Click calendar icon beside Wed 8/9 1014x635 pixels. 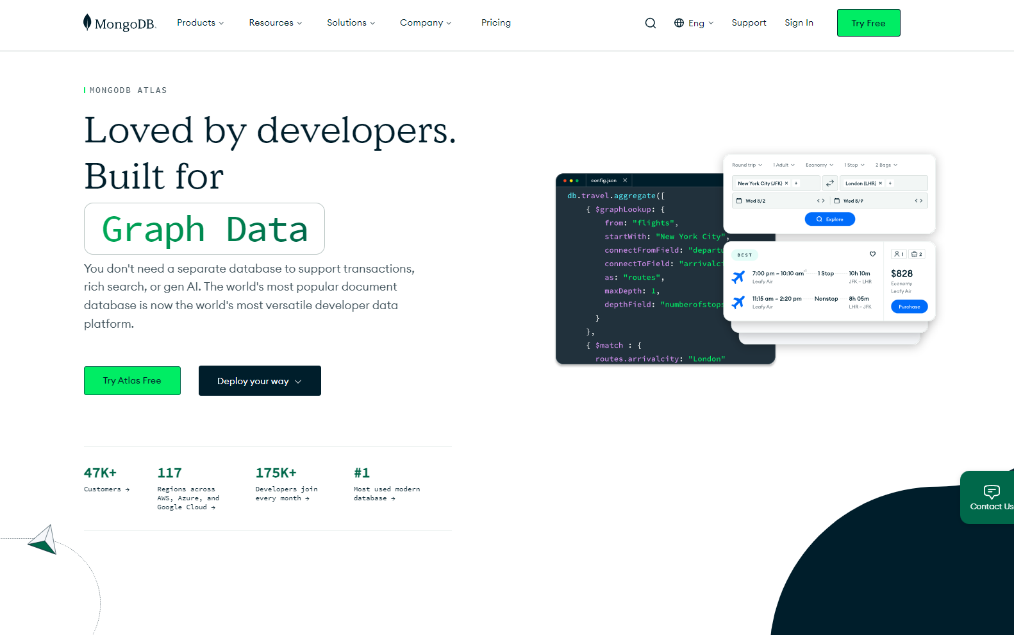(x=837, y=201)
